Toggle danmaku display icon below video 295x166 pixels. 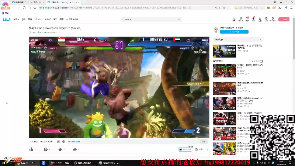tap(58, 142)
